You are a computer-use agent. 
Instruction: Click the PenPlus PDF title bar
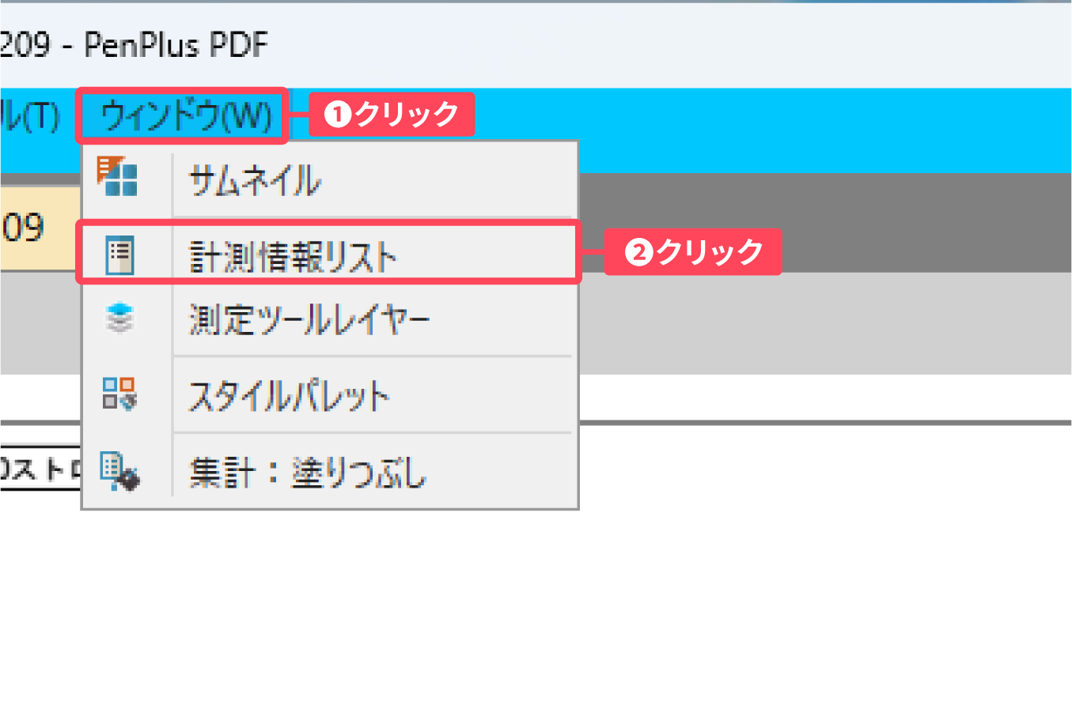tap(554, 46)
